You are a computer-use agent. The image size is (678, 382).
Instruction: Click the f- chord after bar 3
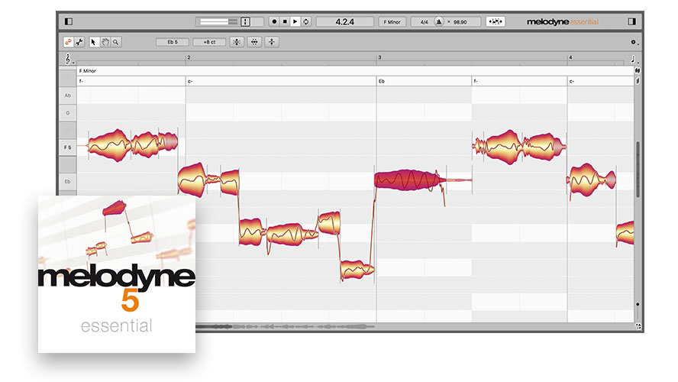[476, 81]
